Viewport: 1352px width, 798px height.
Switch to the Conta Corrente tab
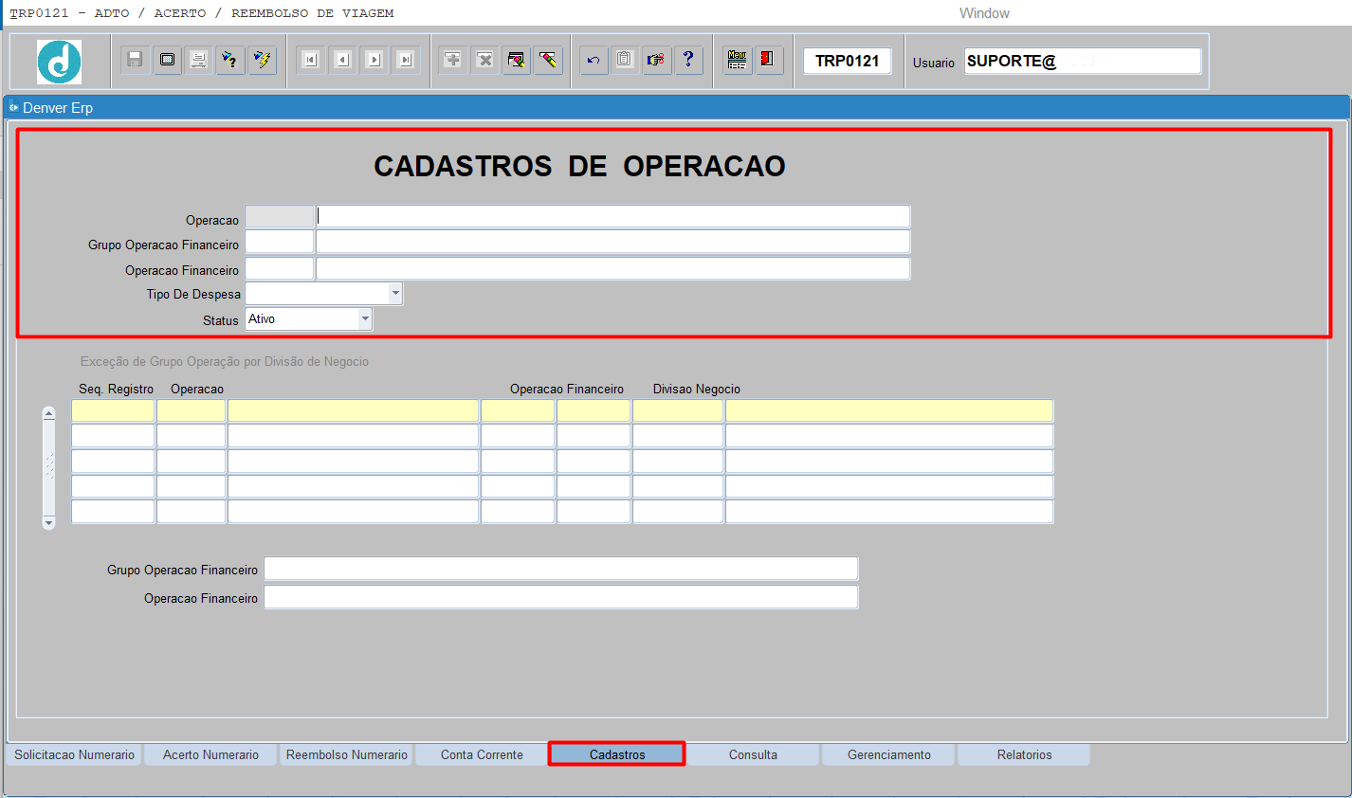point(482,754)
